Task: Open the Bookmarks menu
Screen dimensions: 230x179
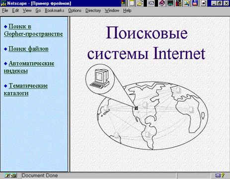Action: (x=55, y=10)
